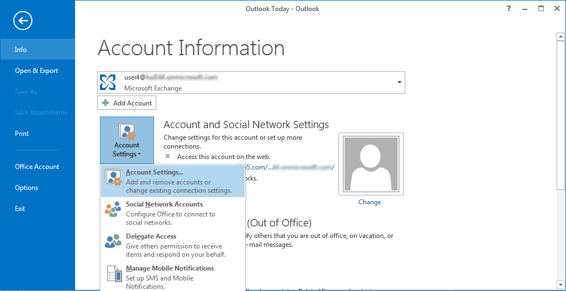Open the Open & Export section
566x291 pixels.
tap(38, 71)
